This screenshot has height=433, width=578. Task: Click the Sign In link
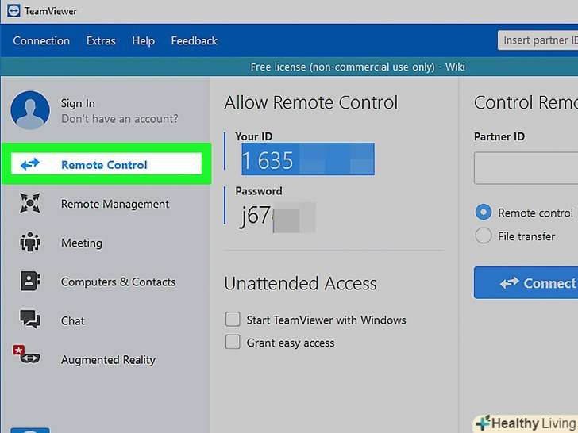click(x=78, y=103)
